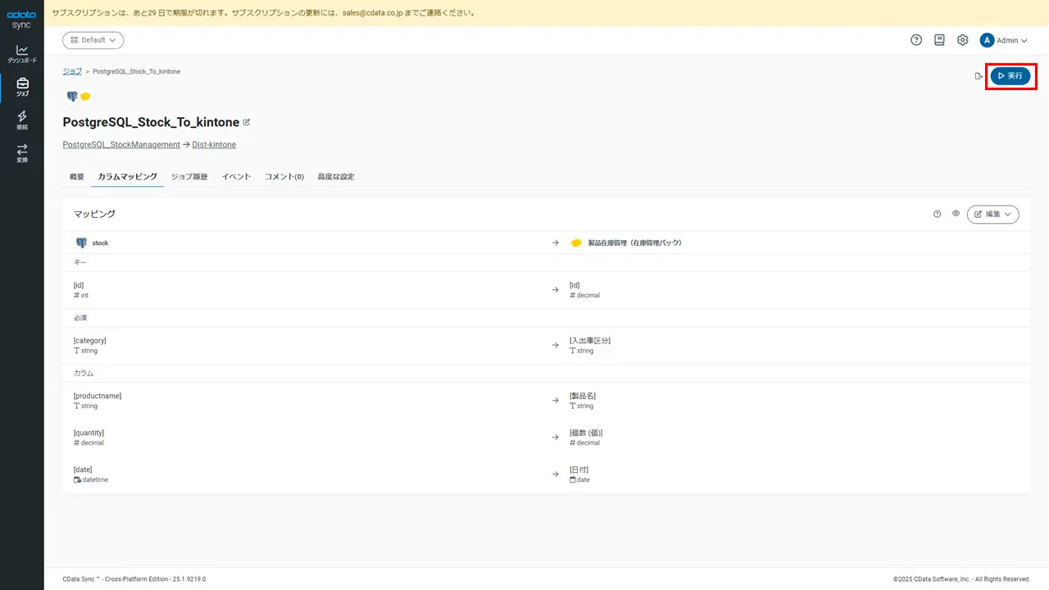Click the Admin user avatar
1049x590 pixels.
[987, 40]
